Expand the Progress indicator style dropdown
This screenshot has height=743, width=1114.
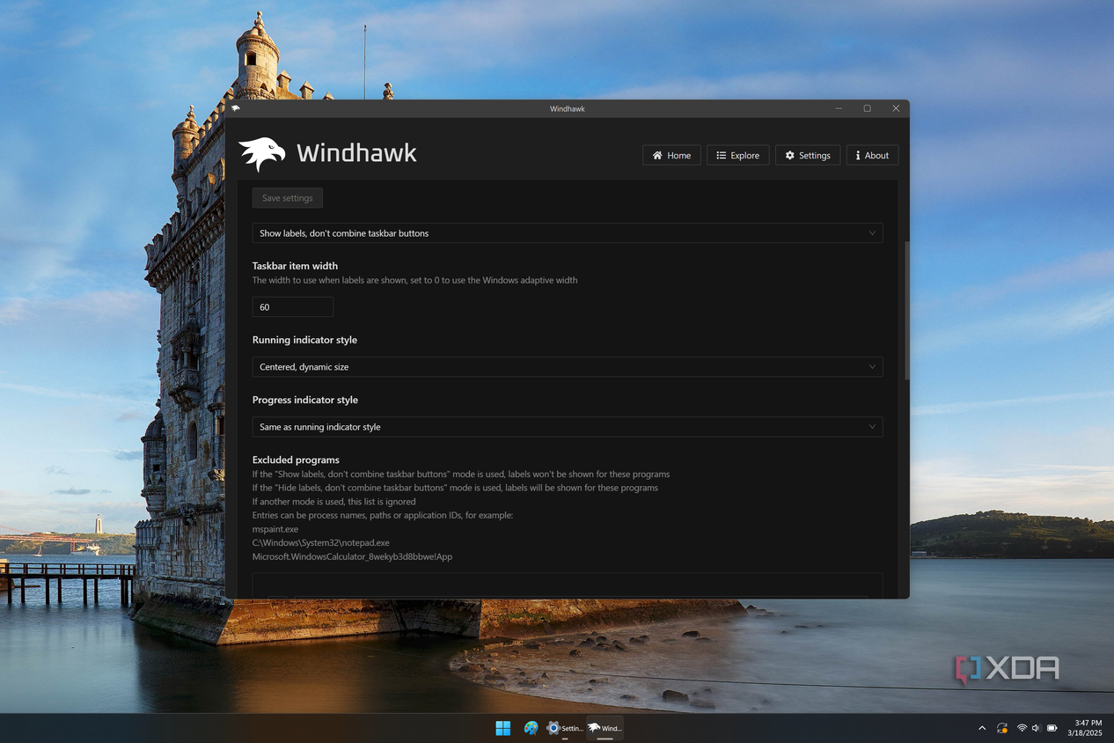tap(568, 427)
